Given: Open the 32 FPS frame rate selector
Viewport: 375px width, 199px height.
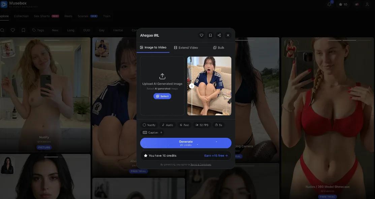Looking at the screenshot, I should coord(202,125).
